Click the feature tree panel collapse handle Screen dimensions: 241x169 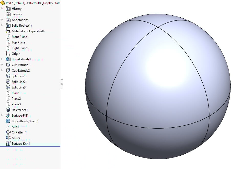click(62, 84)
